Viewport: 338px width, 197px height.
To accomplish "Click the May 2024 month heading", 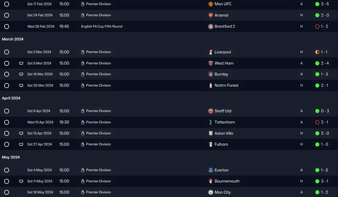I will (11, 157).
